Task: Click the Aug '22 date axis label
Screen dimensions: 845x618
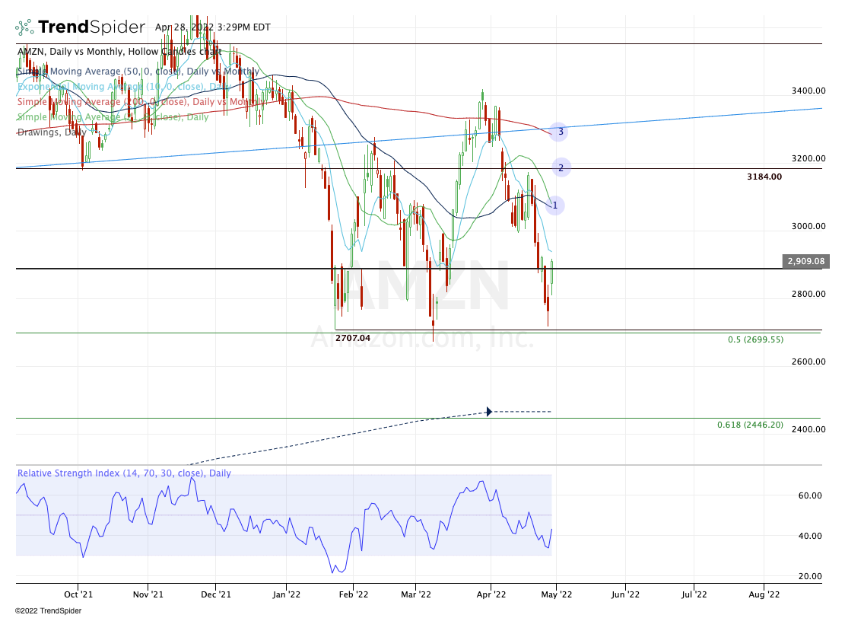Action: pyautogui.click(x=764, y=594)
